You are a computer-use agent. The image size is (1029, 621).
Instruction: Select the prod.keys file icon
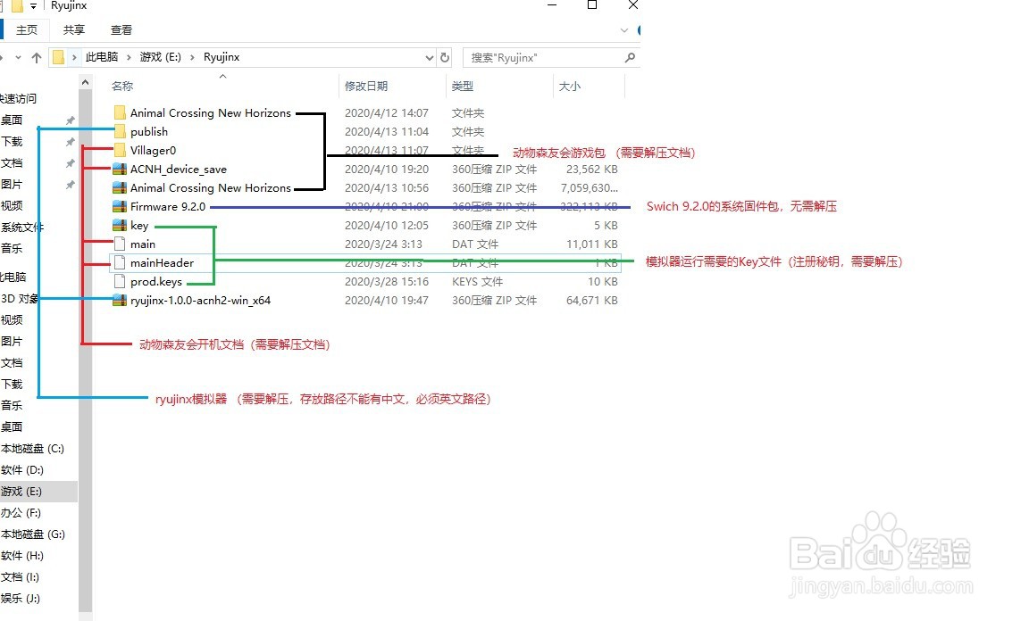(x=120, y=281)
